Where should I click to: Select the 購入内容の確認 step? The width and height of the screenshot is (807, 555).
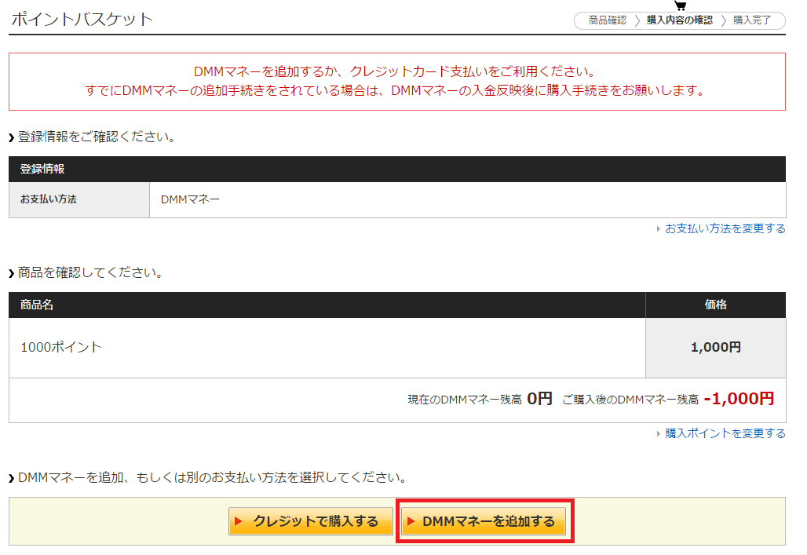[679, 20]
